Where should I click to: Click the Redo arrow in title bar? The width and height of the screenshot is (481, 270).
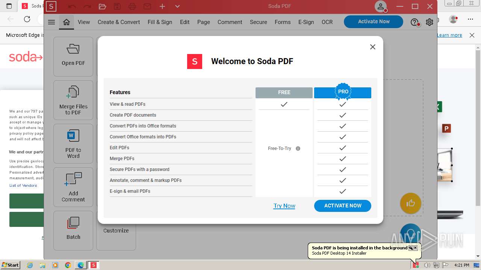pyautogui.click(x=87, y=6)
